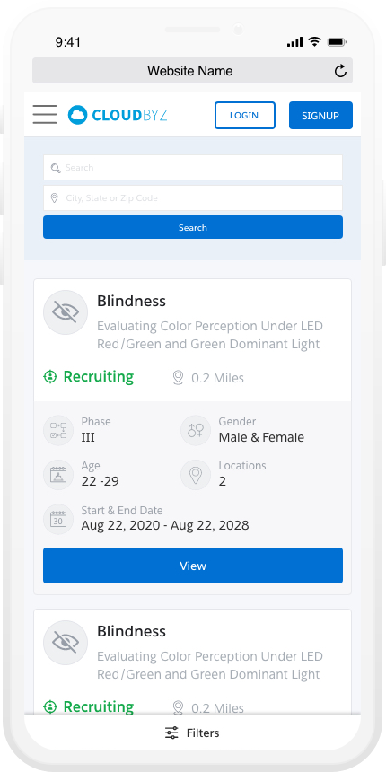Click the blue Search button
This screenshot has height=772, width=386.
pyautogui.click(x=192, y=227)
